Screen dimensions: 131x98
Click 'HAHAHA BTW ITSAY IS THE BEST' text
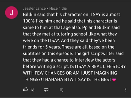click(x=78, y=79)
